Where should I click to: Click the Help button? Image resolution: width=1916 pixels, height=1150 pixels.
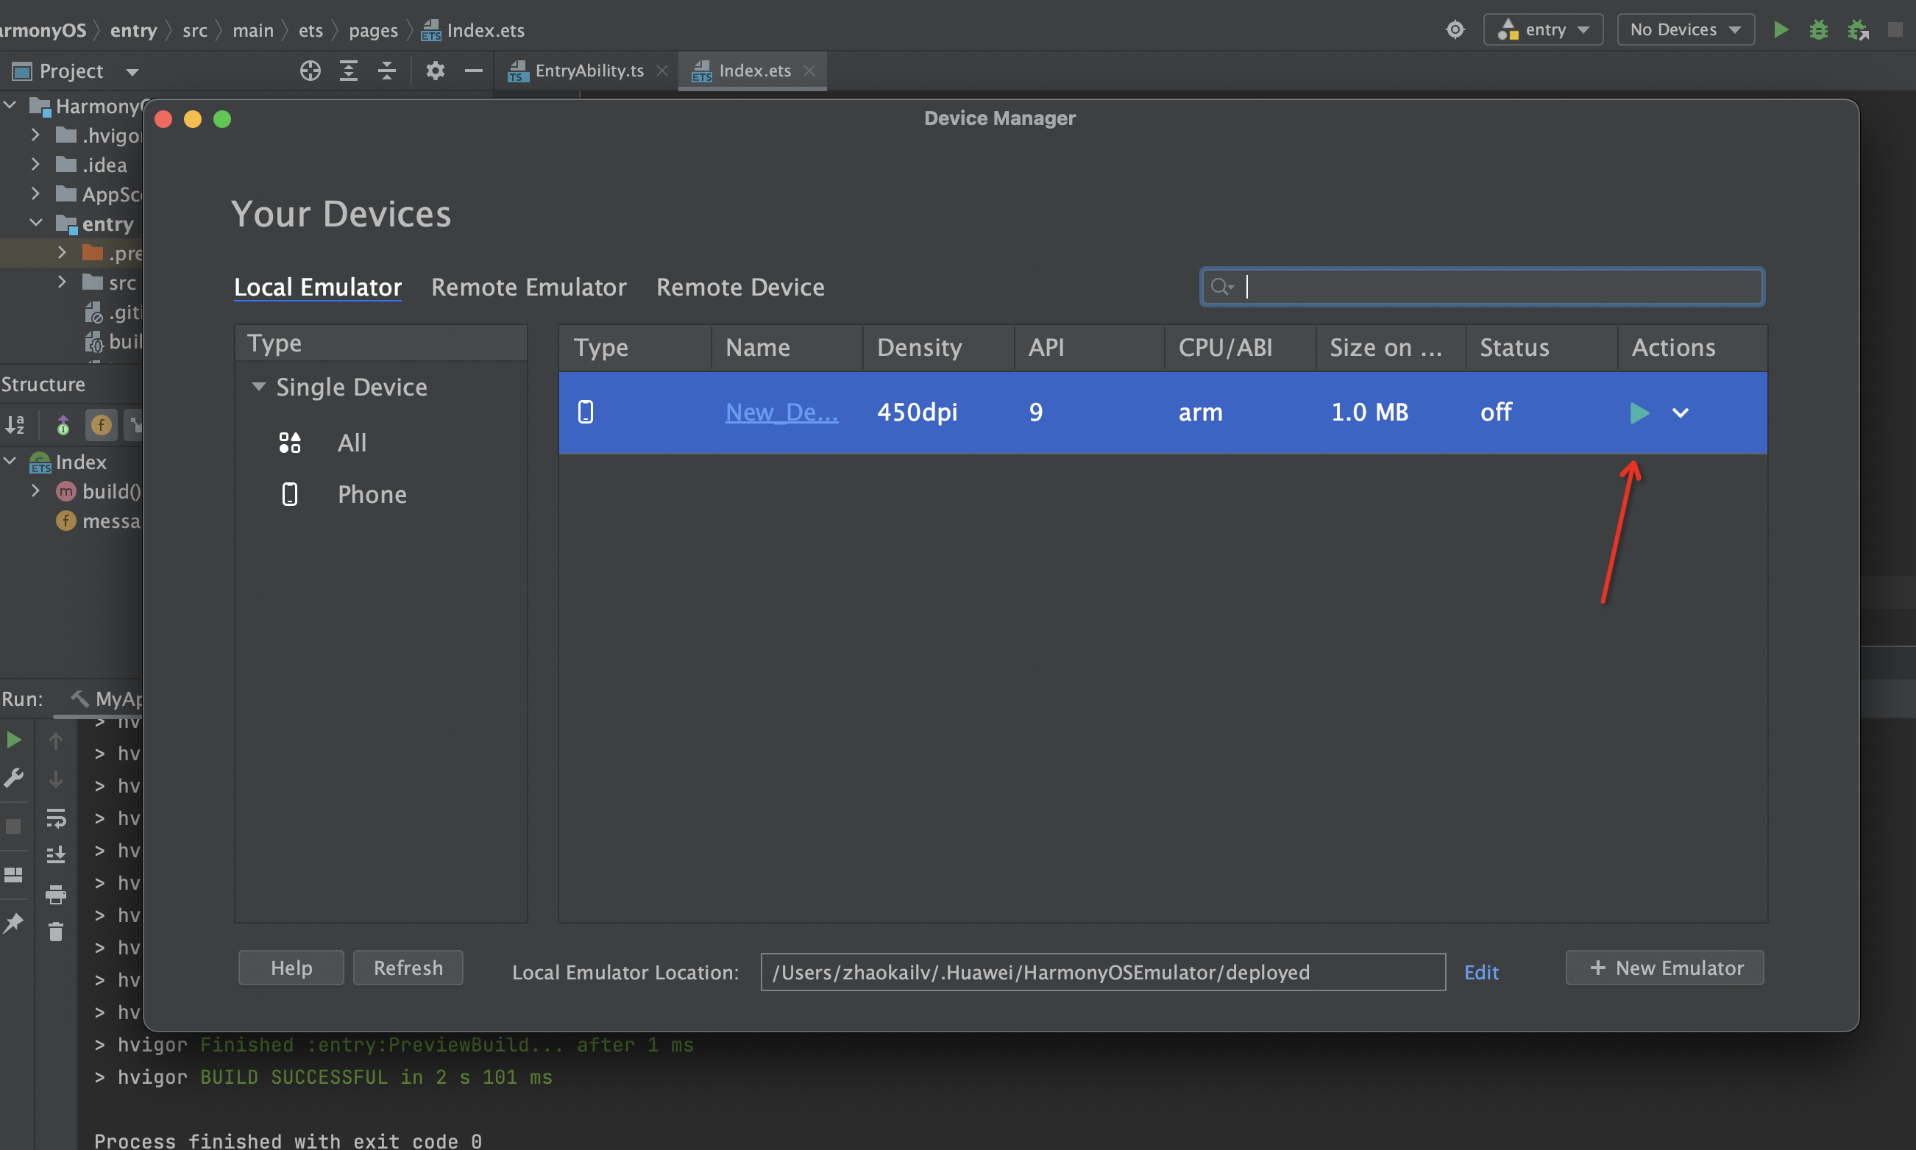point(291,968)
